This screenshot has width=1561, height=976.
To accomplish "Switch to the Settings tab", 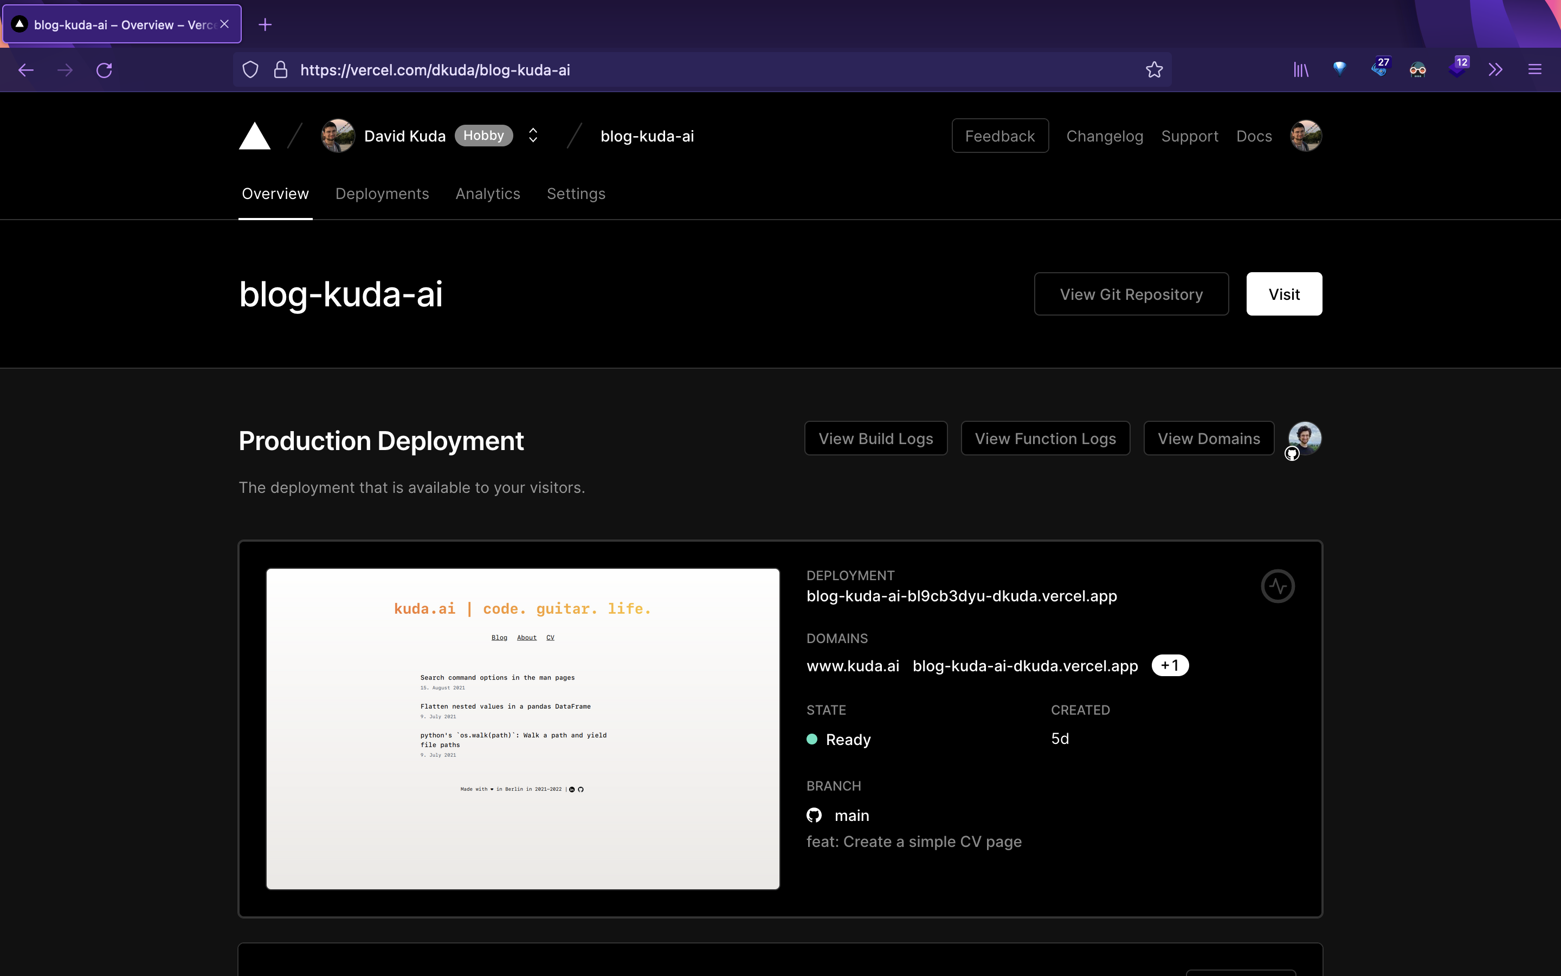I will (576, 194).
